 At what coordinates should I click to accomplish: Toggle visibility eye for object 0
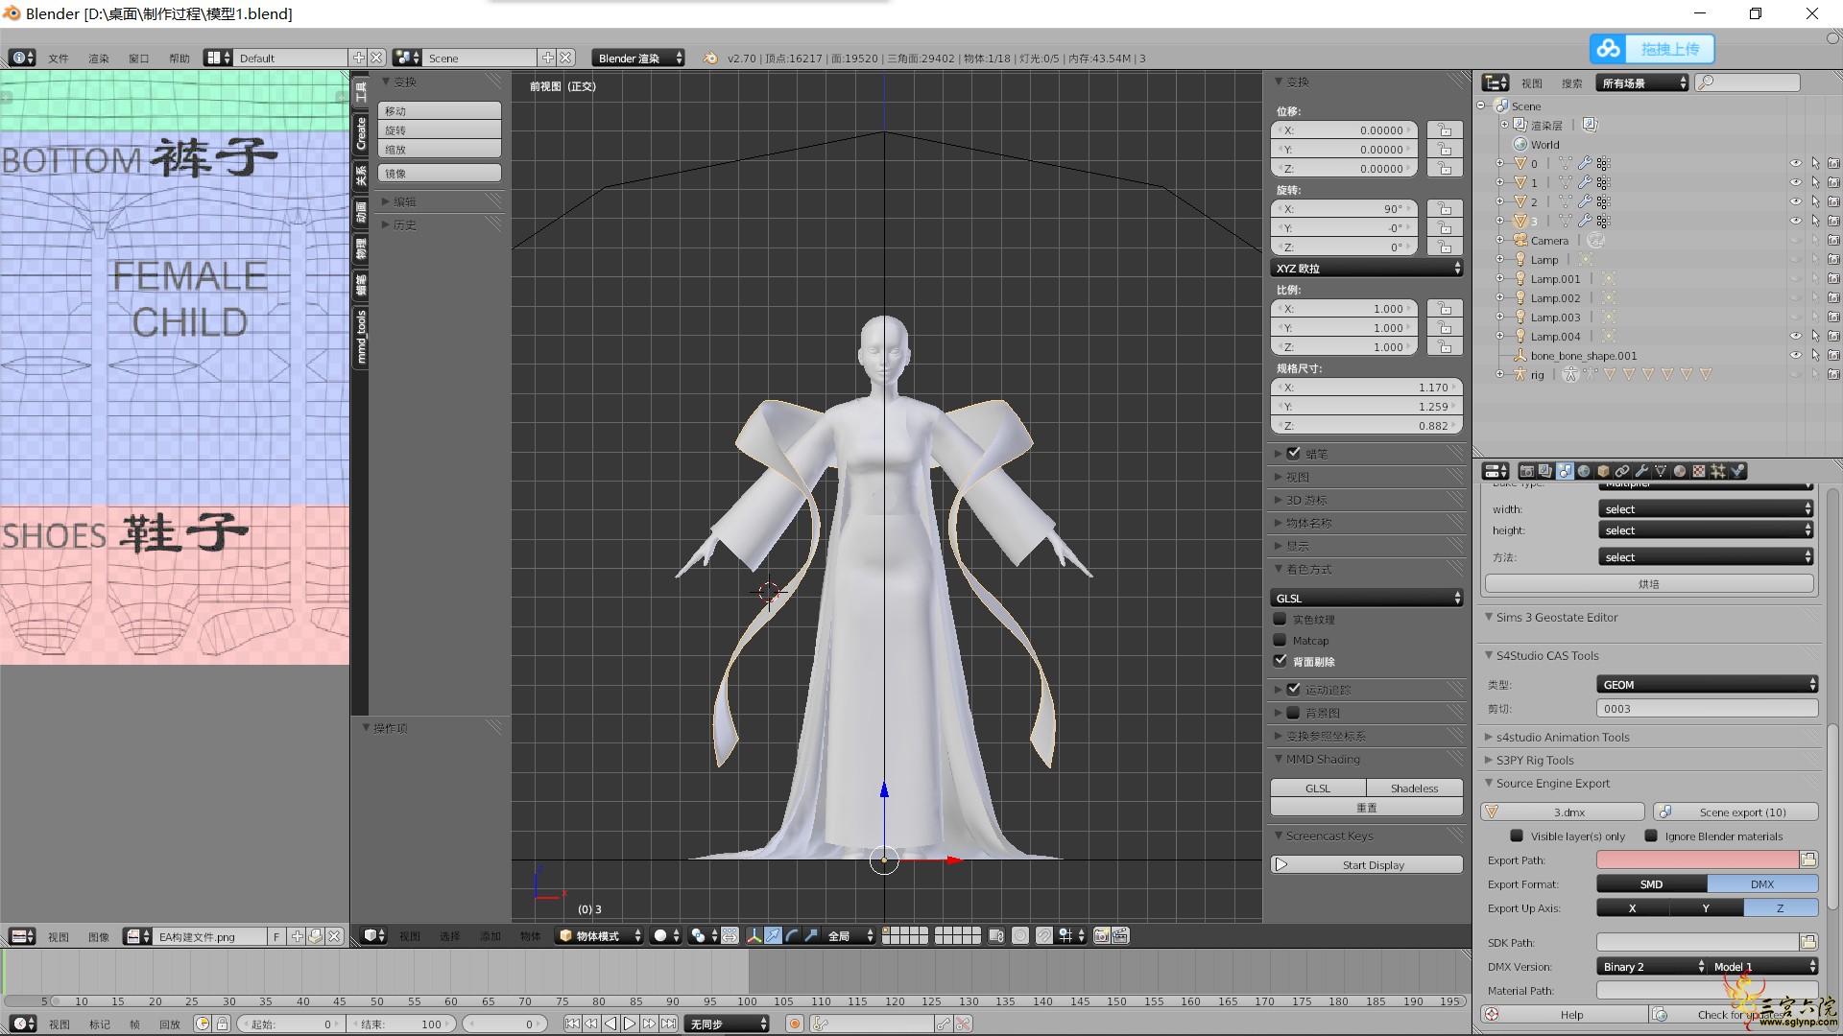click(1795, 163)
